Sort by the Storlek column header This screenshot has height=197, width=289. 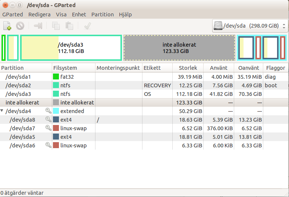pyautogui.click(x=188, y=68)
